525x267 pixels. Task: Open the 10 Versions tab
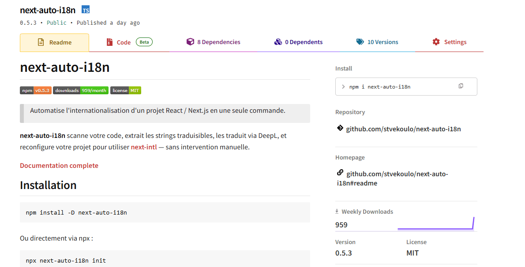coord(377,42)
